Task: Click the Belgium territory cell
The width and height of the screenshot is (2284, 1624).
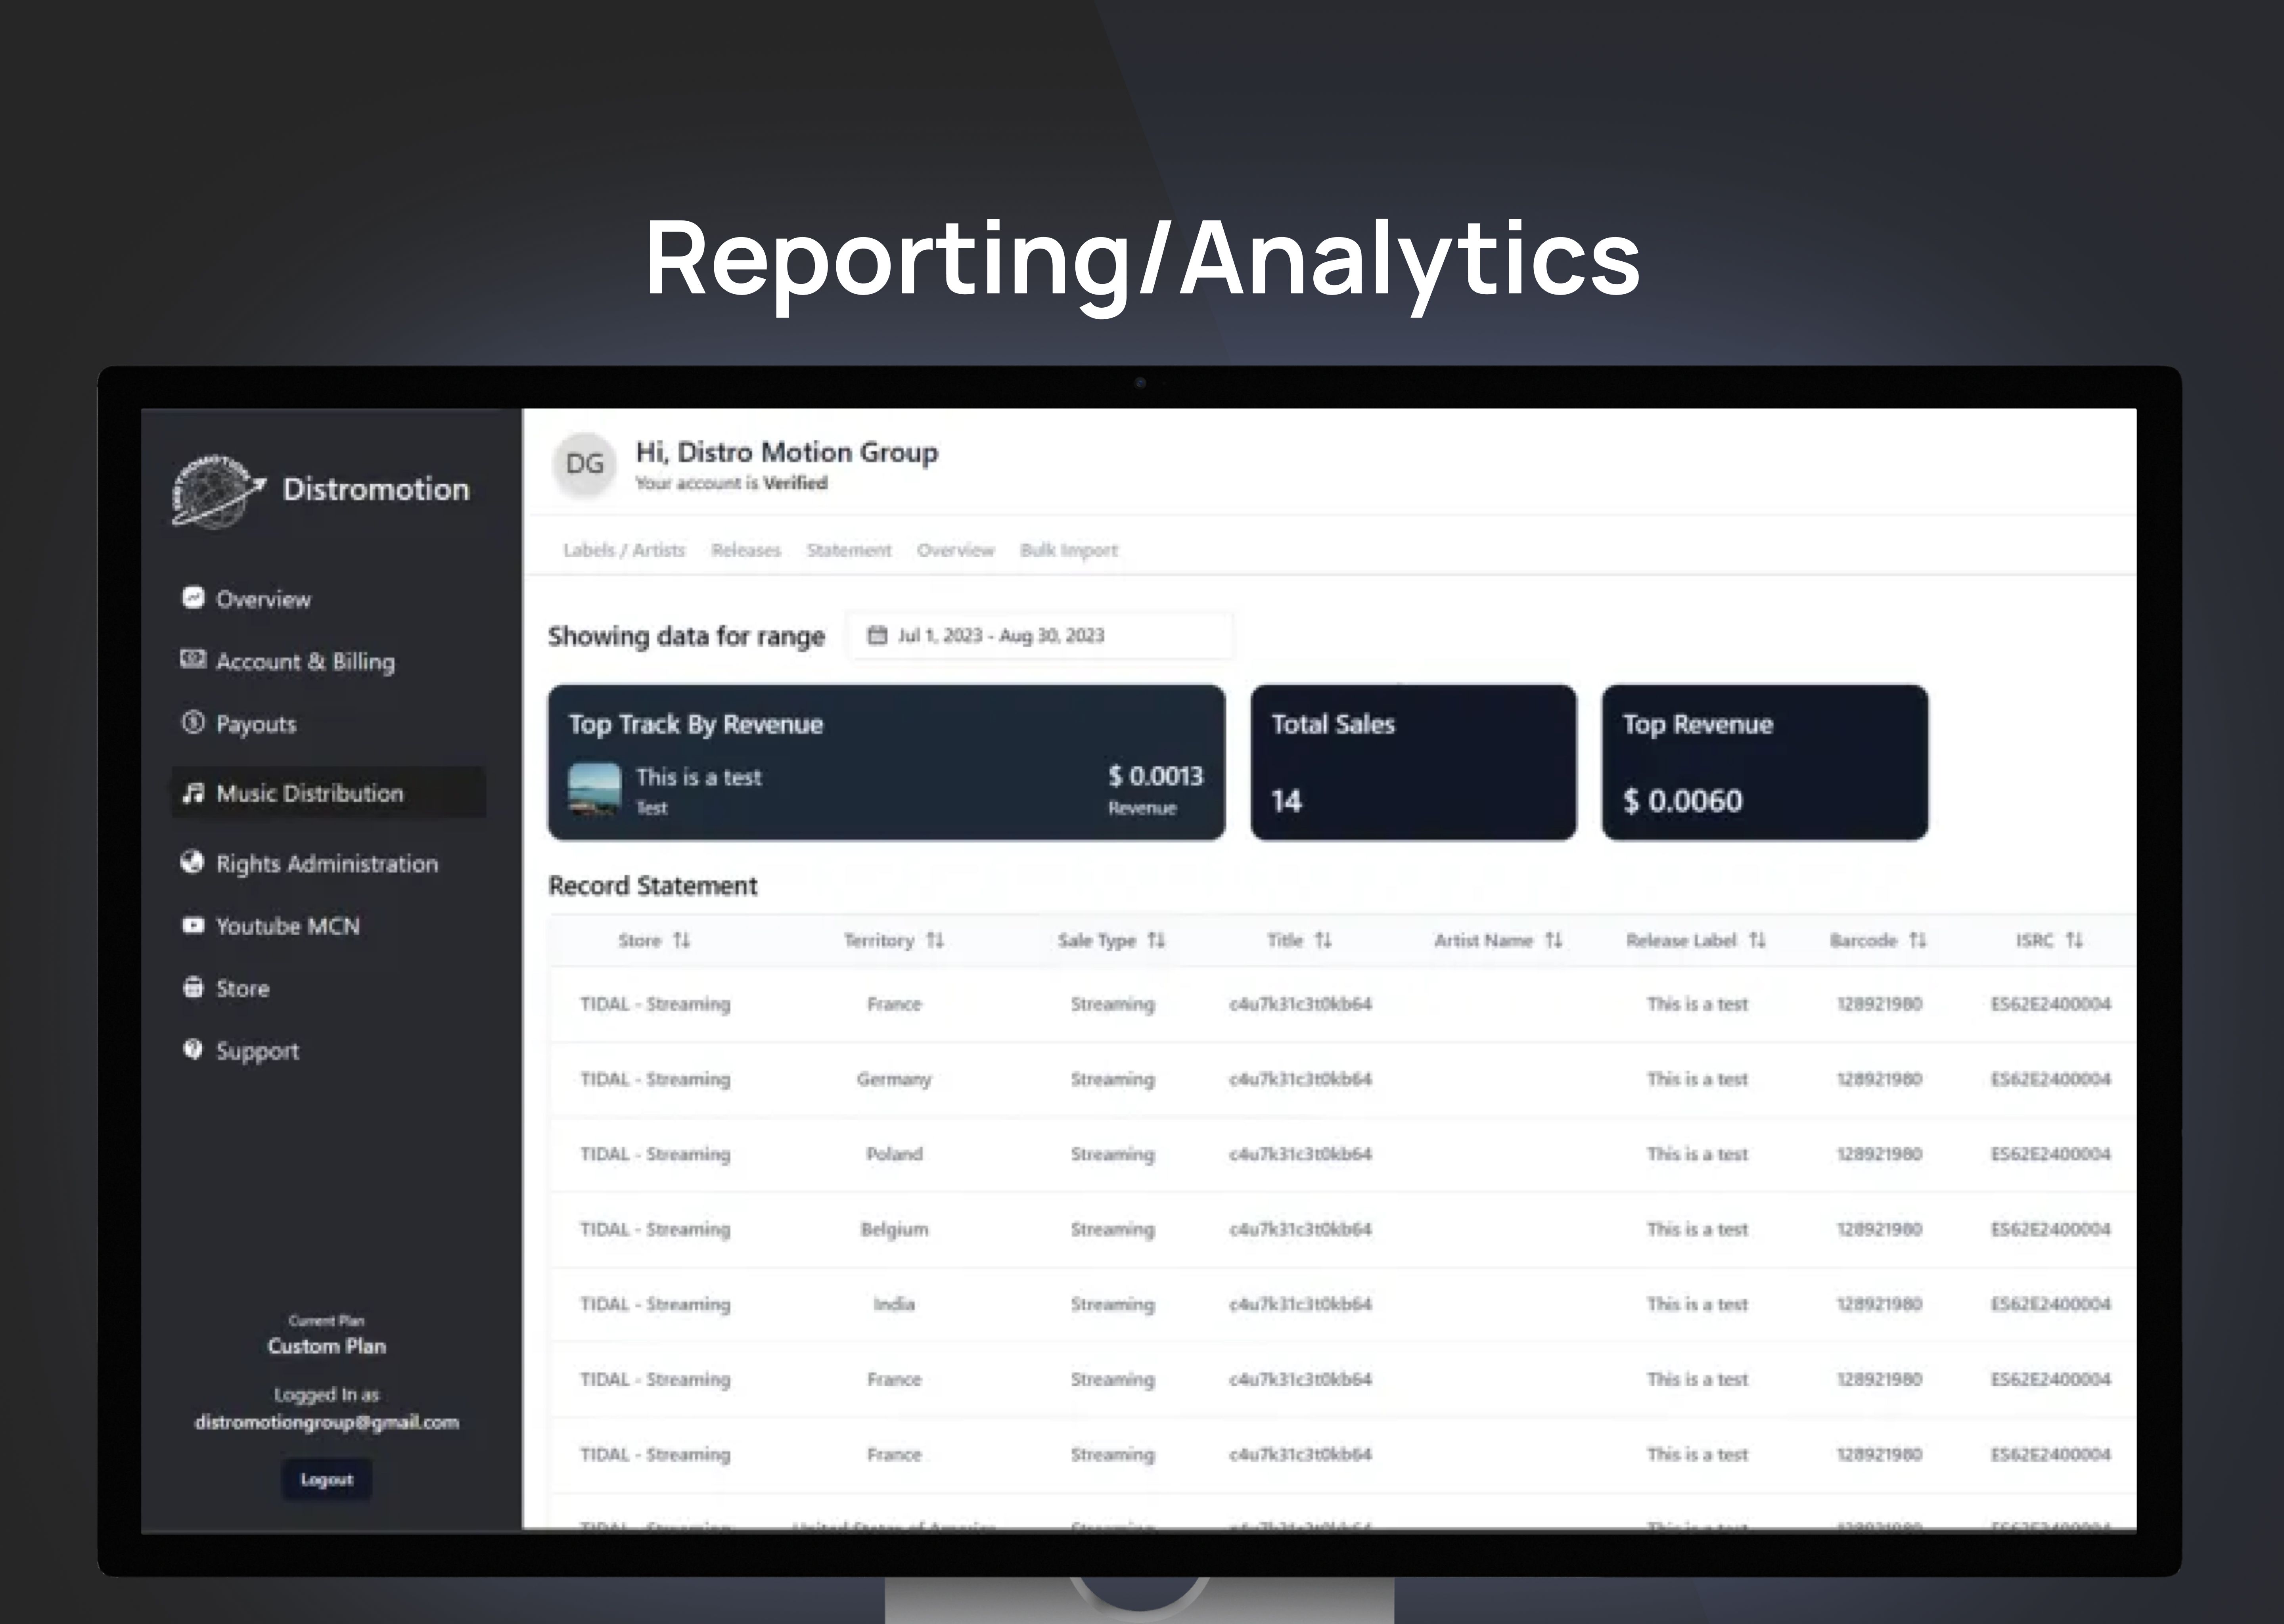Action: click(x=894, y=1229)
